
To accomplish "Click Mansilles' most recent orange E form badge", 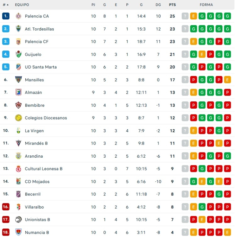I will tap(227, 80).
